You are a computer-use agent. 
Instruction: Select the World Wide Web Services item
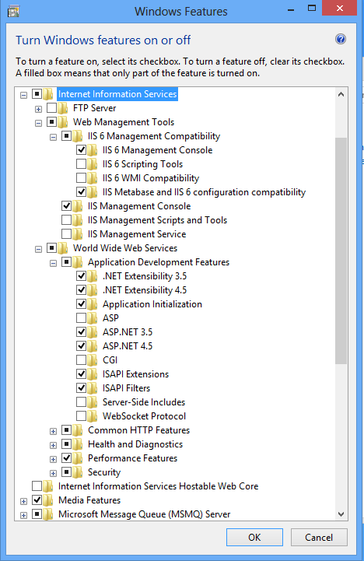[125, 248]
